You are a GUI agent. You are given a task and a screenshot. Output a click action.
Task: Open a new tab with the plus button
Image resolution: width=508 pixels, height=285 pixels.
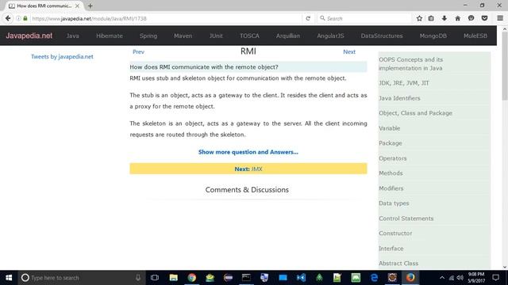click(x=90, y=6)
